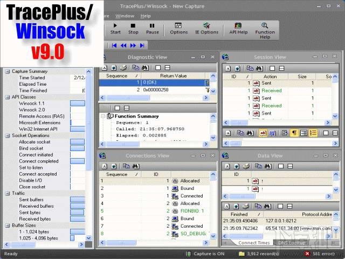Open the Window menu
This screenshot has height=259, width=345.
(x=125, y=16)
